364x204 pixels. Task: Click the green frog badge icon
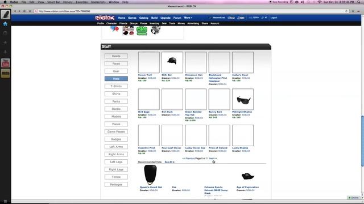pyautogui.click(x=142, y=31)
